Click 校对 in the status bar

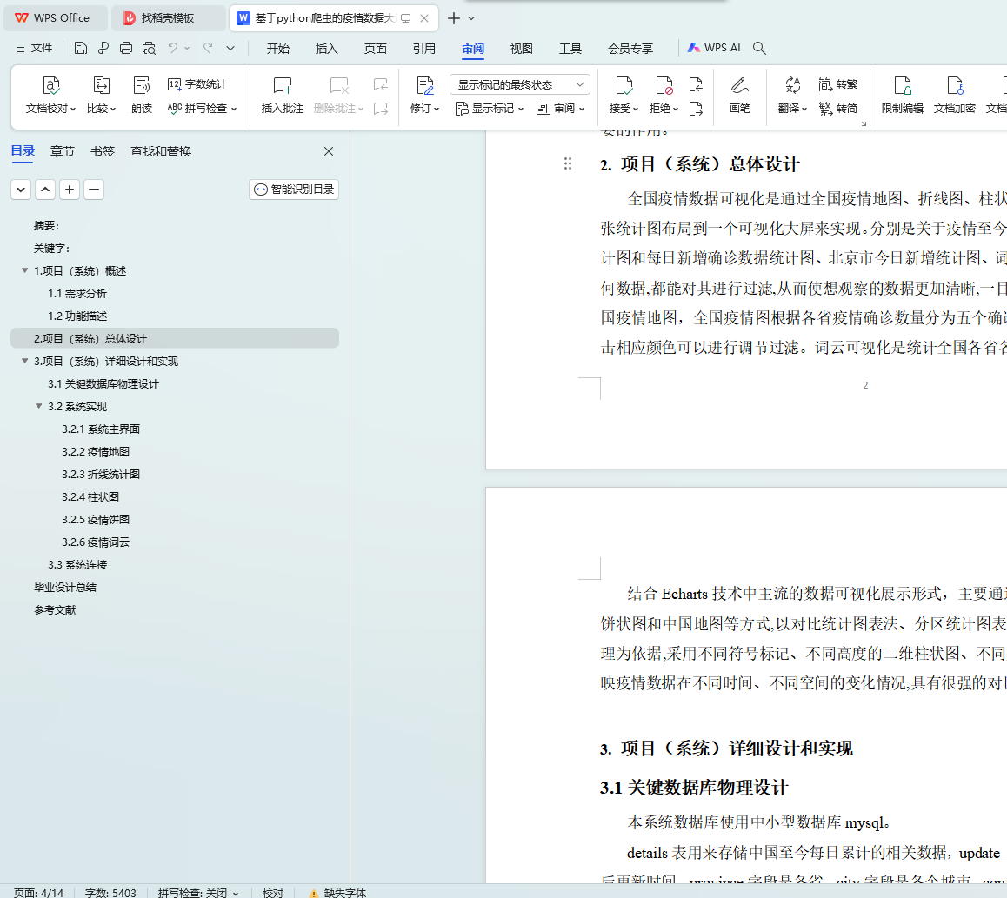click(x=272, y=892)
